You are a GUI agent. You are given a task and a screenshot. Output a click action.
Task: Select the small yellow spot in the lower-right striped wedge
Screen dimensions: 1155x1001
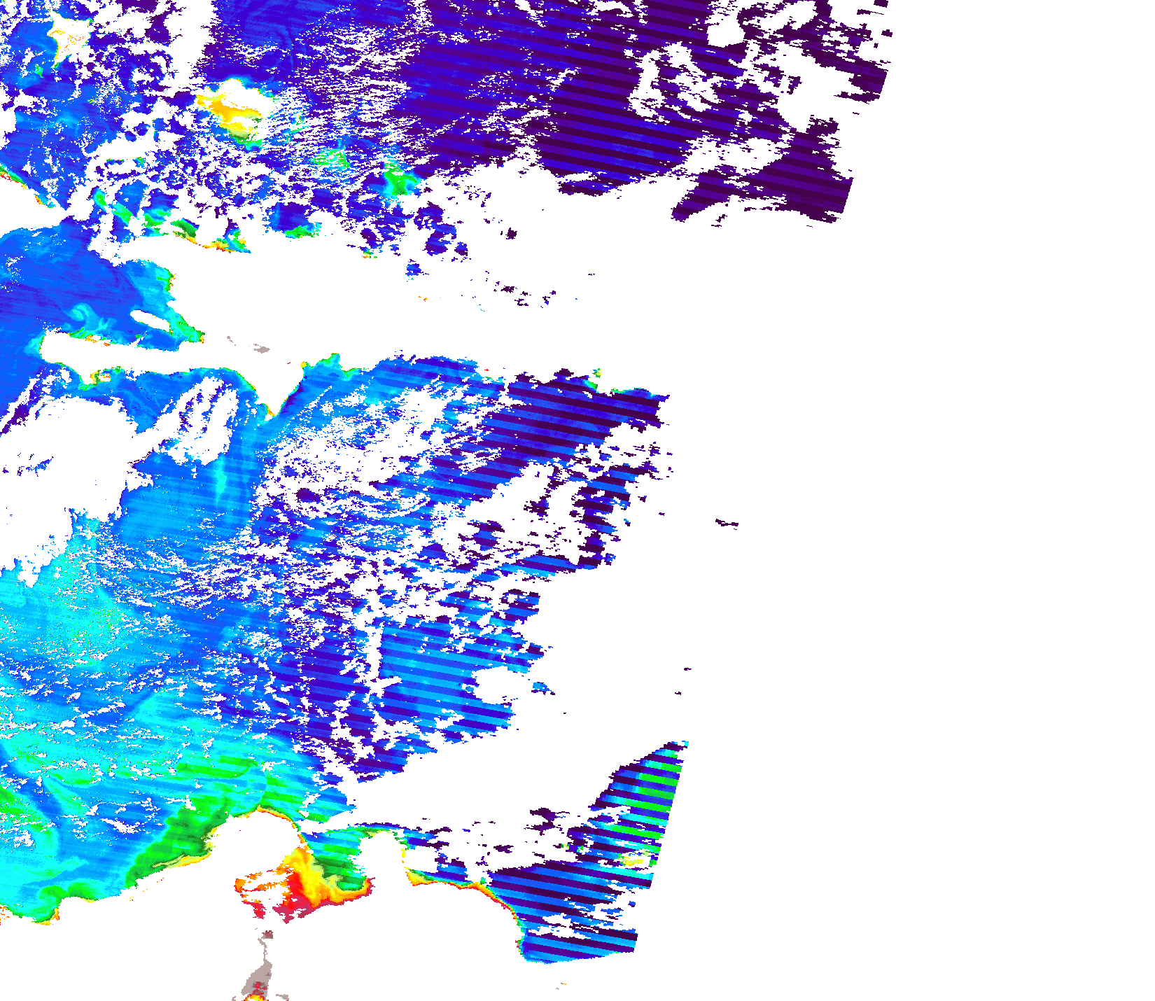(632, 861)
